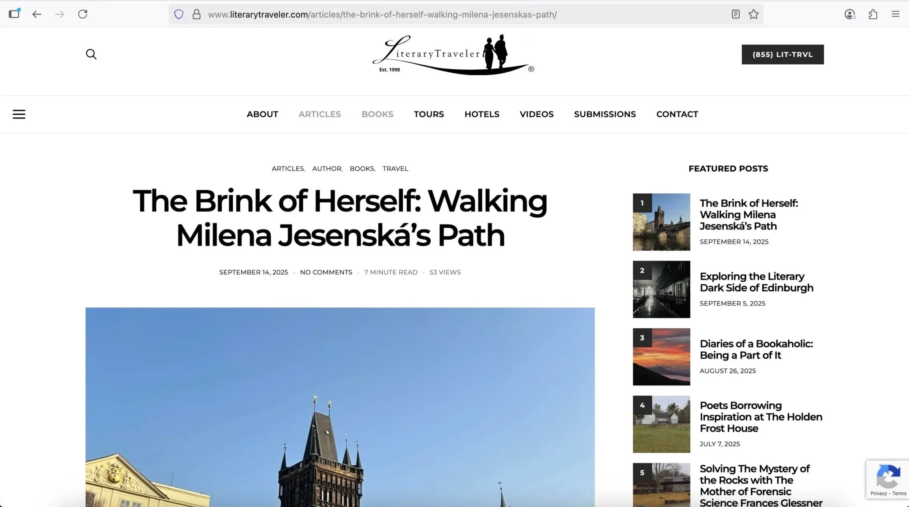Open browser application menu
909x507 pixels.
895,14
